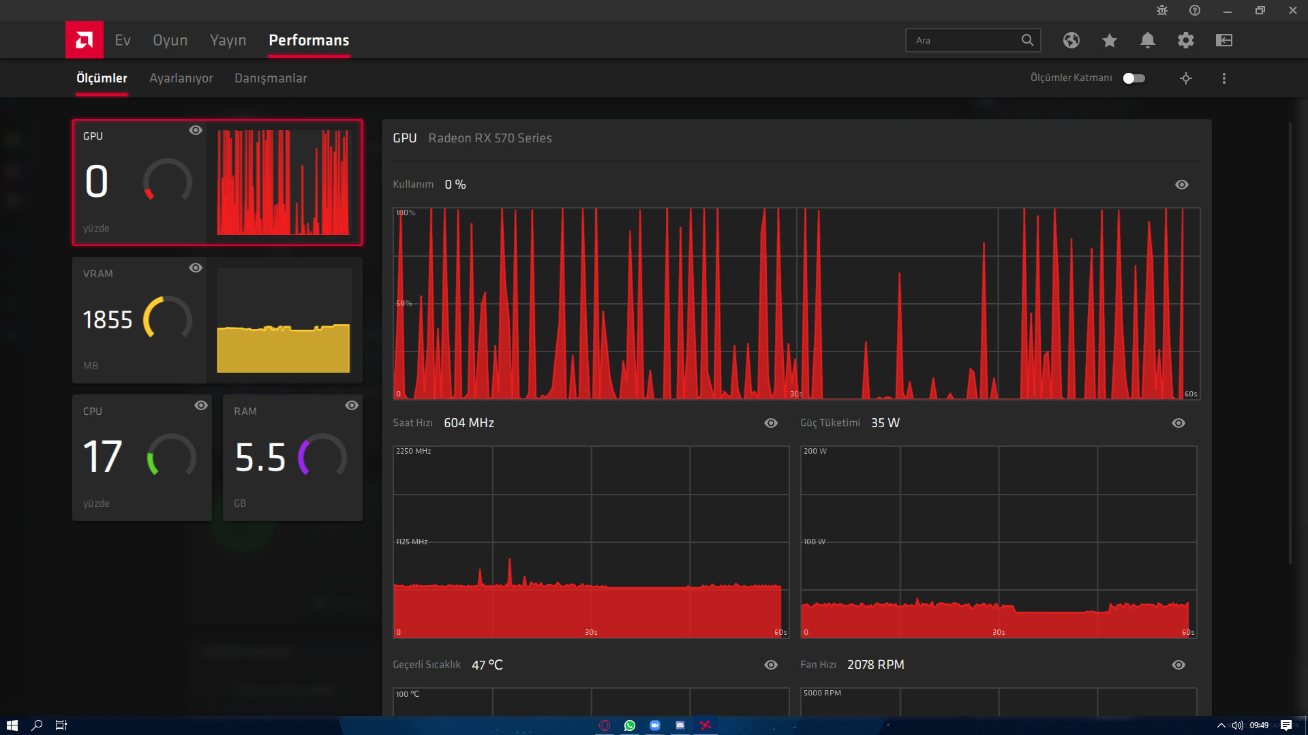Viewport: 1308px width, 735px height.
Task: Click the AMD logo home icon
Action: pos(85,40)
